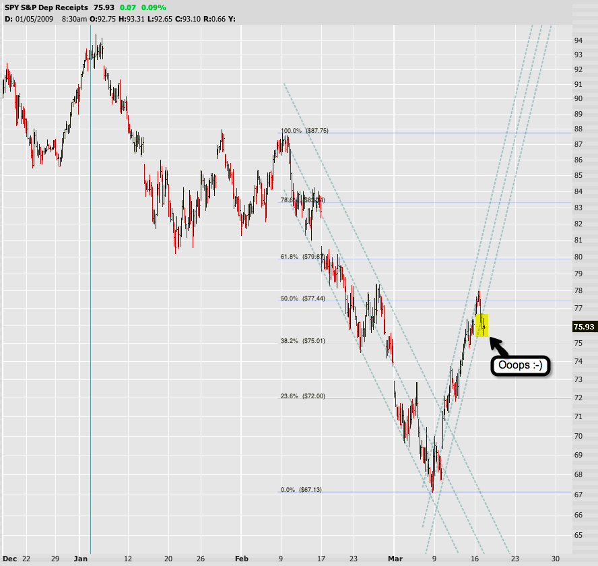Click the 16 label on date axis

point(475,559)
